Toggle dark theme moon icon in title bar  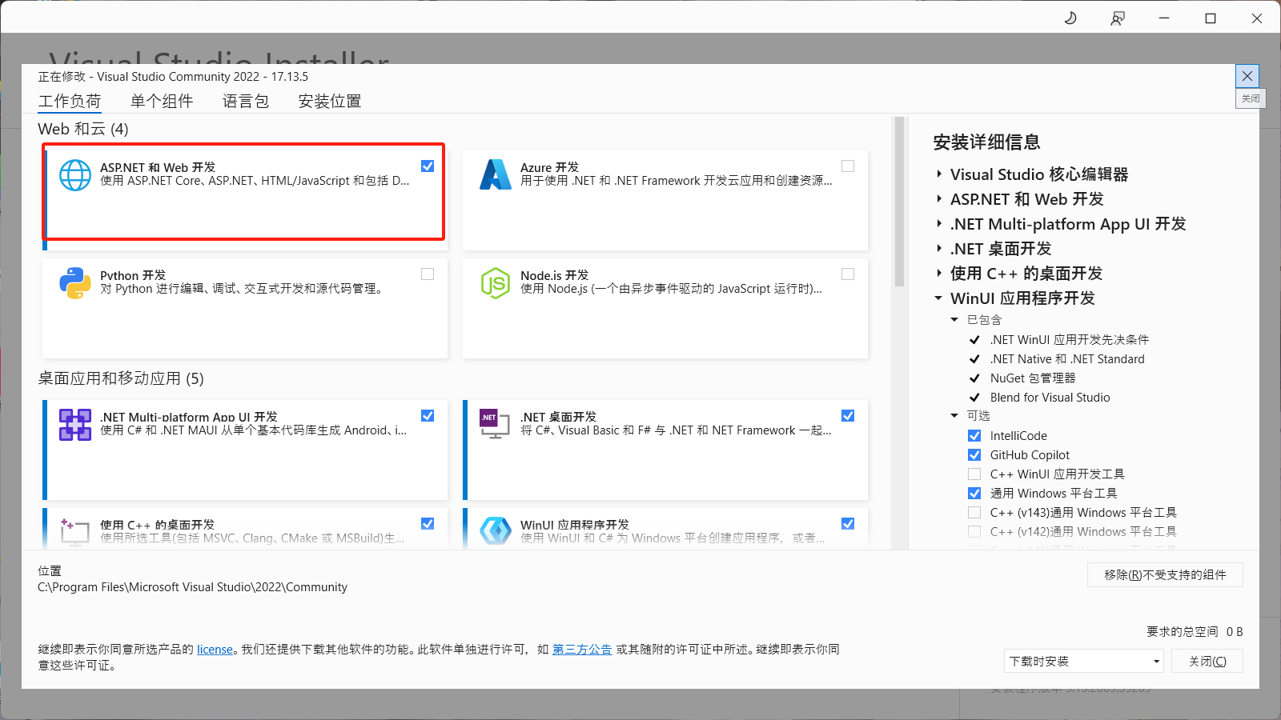point(1070,18)
